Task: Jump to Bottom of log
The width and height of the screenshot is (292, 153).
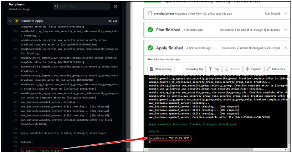Action: pos(233,69)
